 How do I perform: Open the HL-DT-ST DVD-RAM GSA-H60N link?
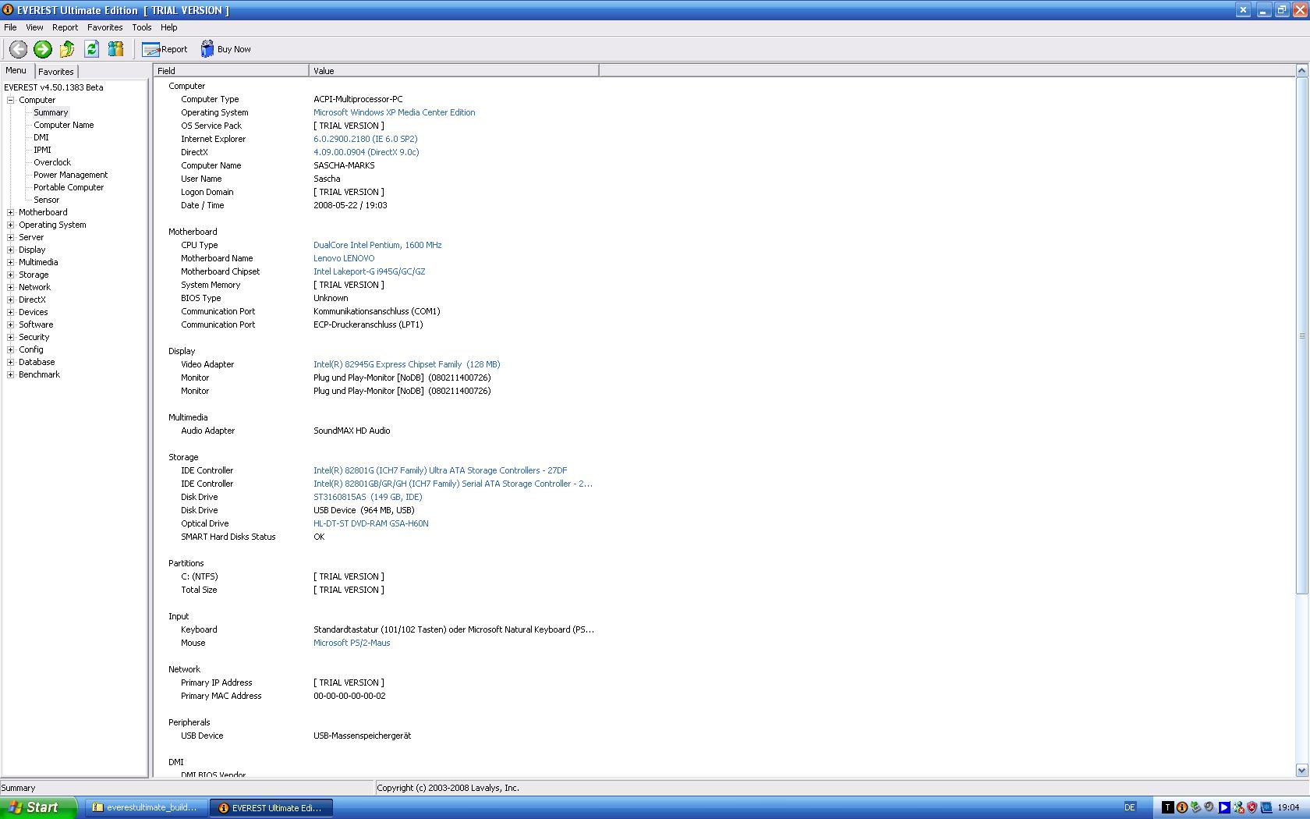pyautogui.click(x=371, y=523)
